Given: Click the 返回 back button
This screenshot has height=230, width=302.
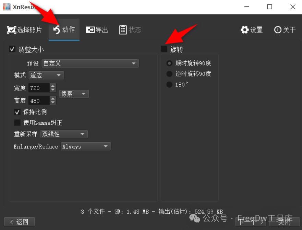Looking at the screenshot, I should [20, 222].
